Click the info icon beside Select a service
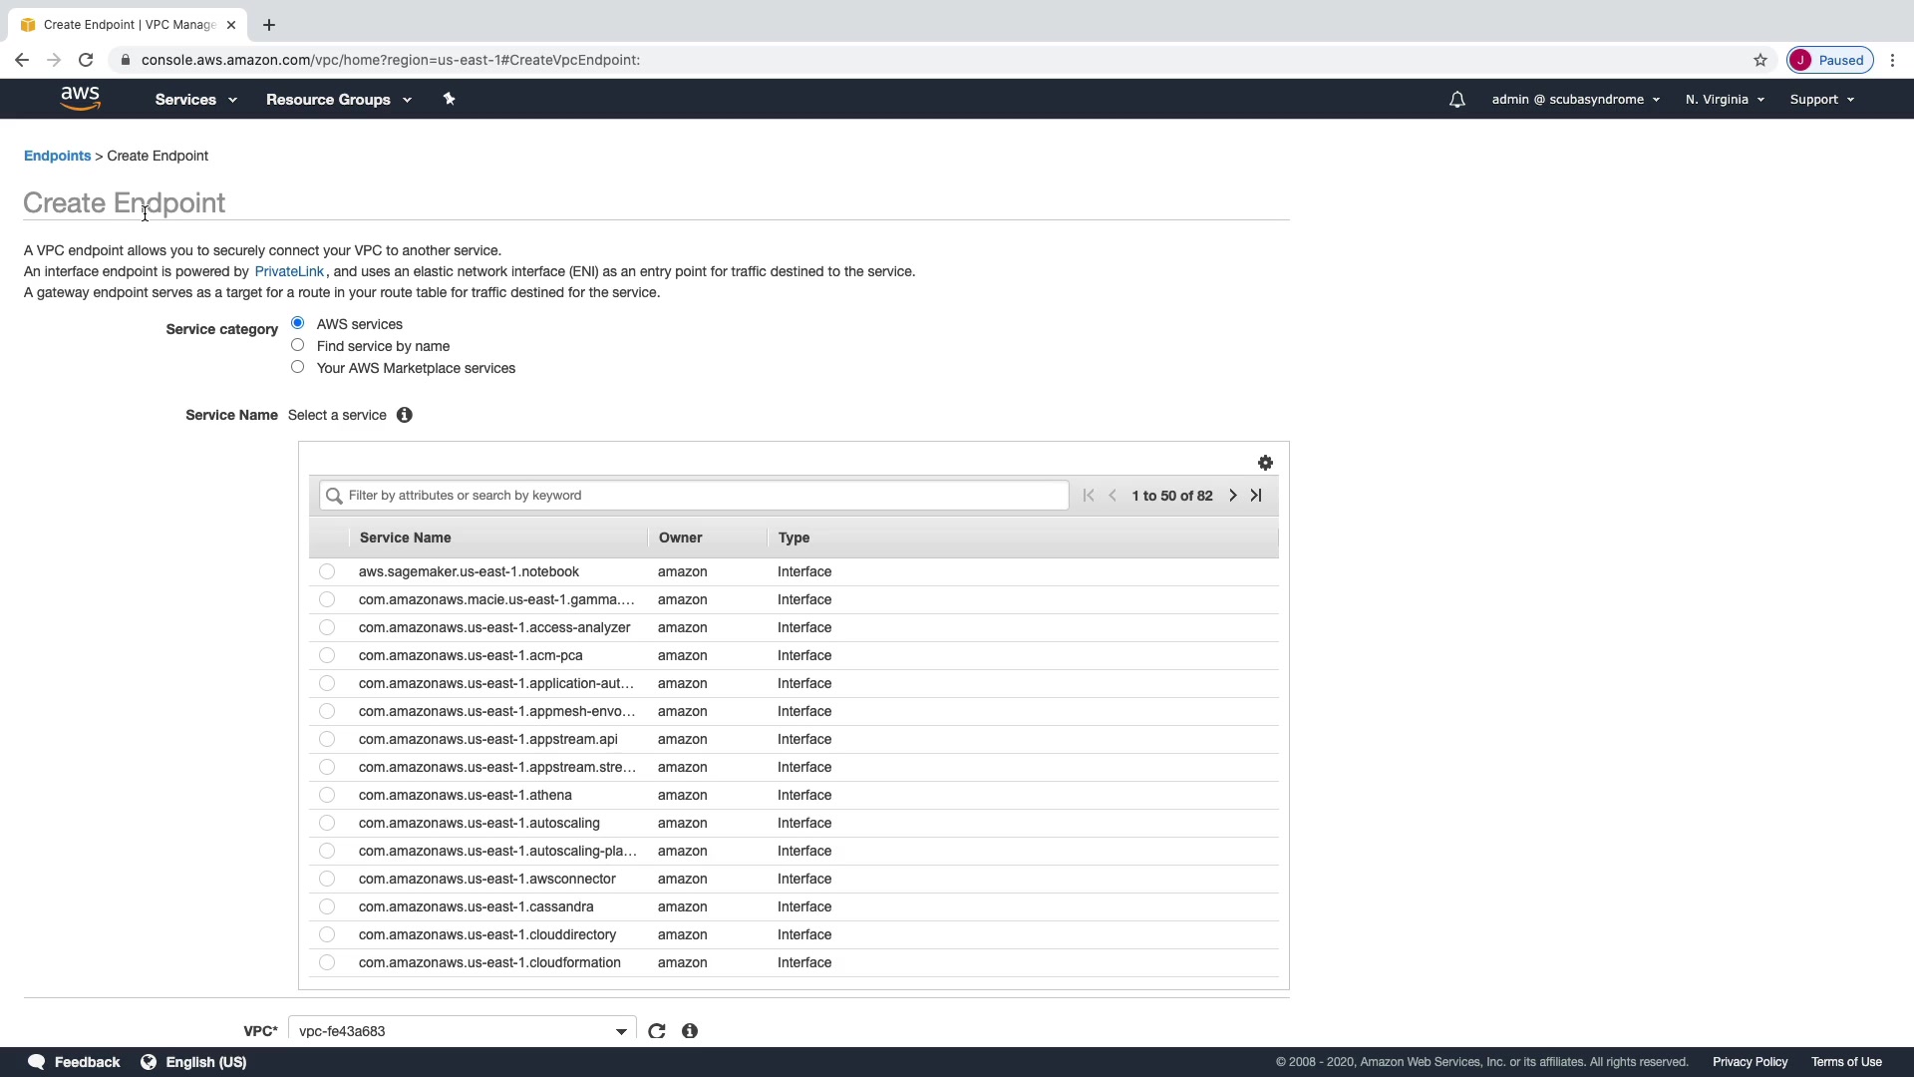The width and height of the screenshot is (1914, 1077). point(404,415)
